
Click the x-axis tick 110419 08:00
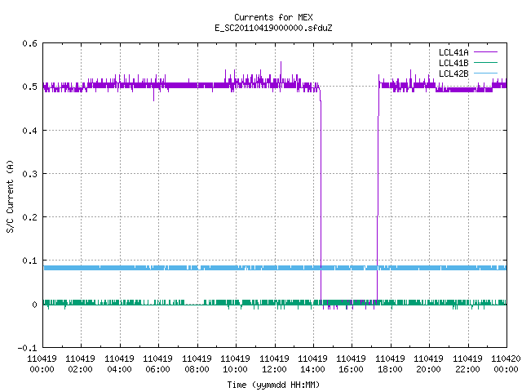(x=197, y=364)
